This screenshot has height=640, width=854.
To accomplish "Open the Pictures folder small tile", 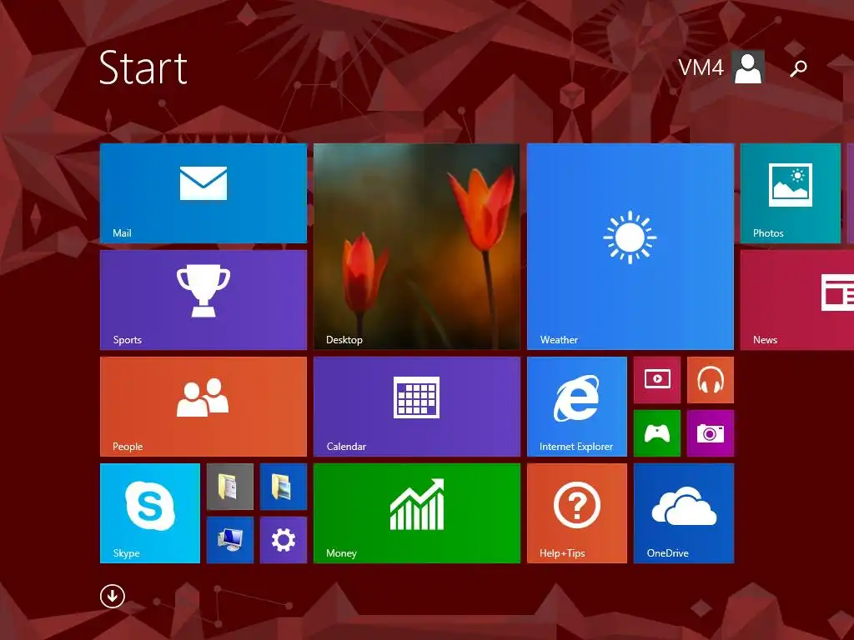I will (284, 487).
